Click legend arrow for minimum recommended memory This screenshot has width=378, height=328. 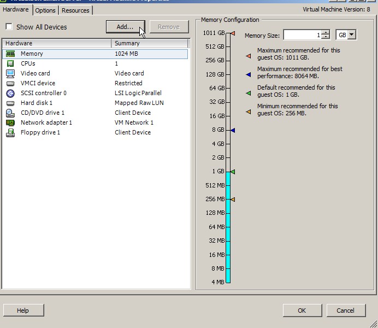coord(249,112)
